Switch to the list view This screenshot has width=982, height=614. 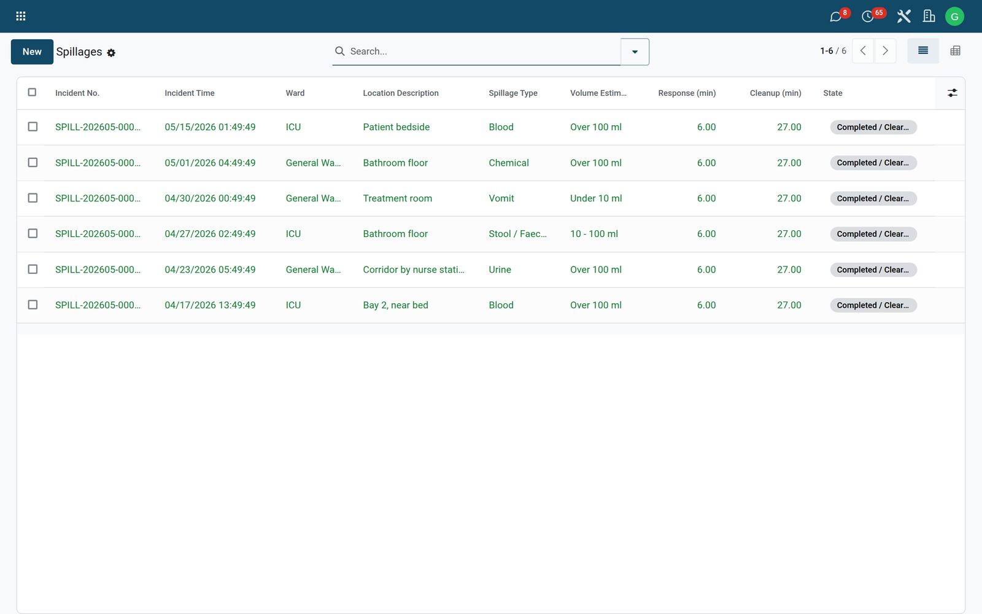point(923,51)
